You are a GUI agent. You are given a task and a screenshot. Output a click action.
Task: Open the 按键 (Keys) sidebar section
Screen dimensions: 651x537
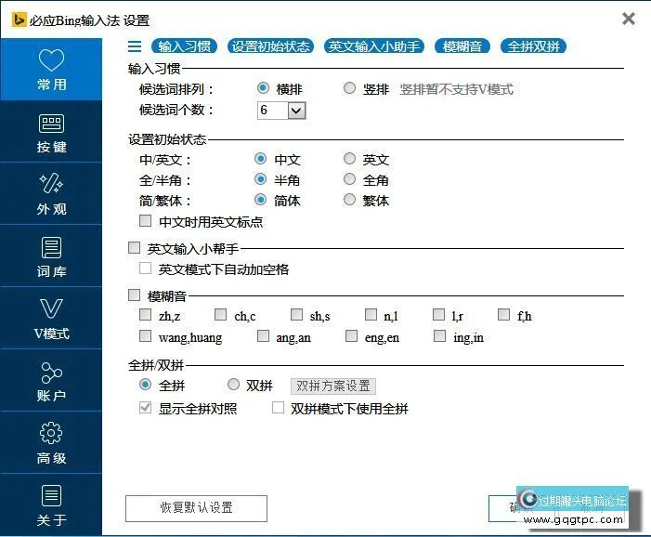coord(51,134)
